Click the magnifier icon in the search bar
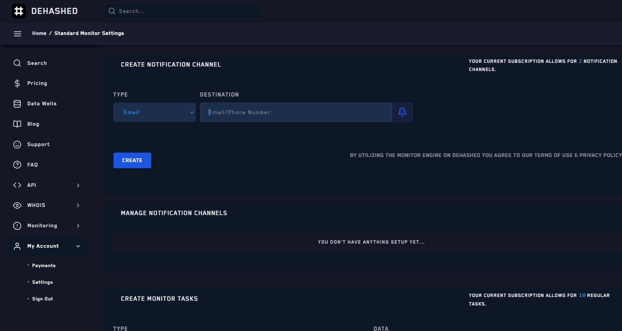Image resolution: width=622 pixels, height=331 pixels. tap(112, 11)
